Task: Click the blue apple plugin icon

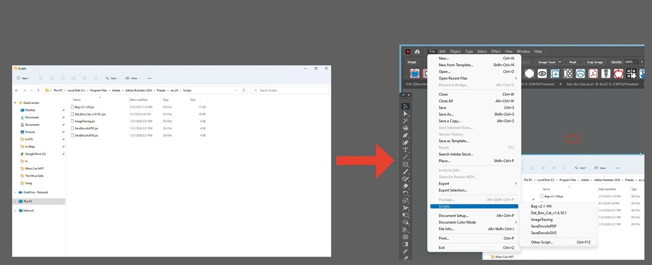Action: (414, 73)
